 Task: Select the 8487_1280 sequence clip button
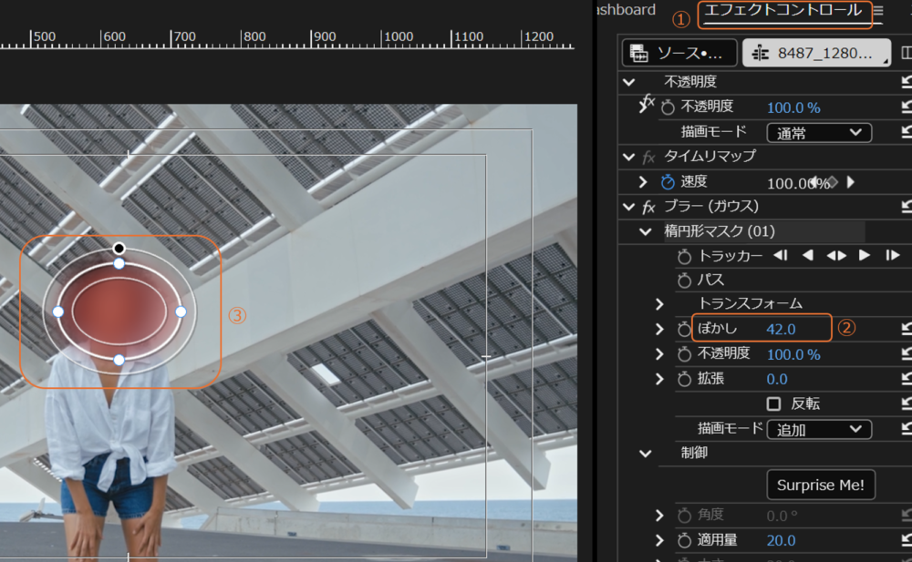point(816,53)
